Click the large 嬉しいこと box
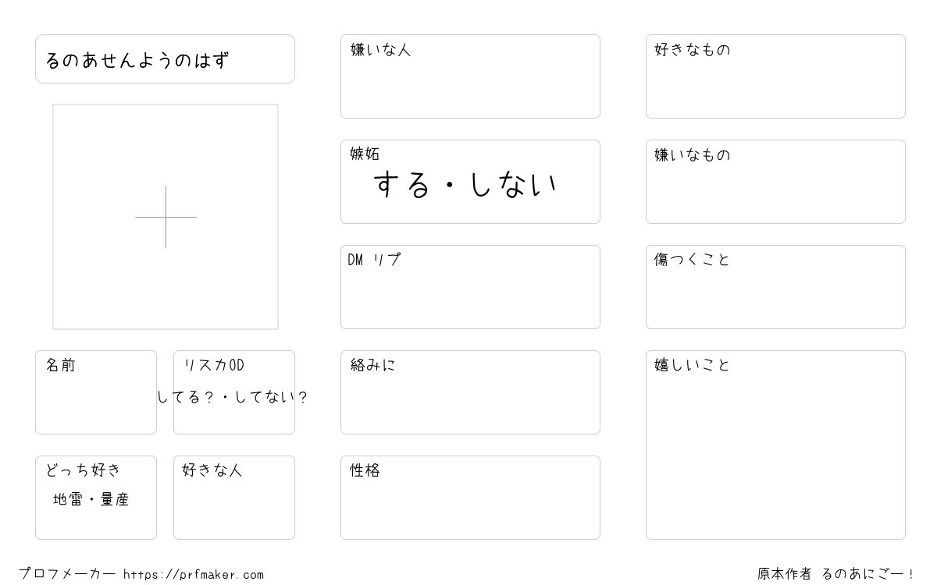Screen dimensions: 937x585 click(775, 445)
